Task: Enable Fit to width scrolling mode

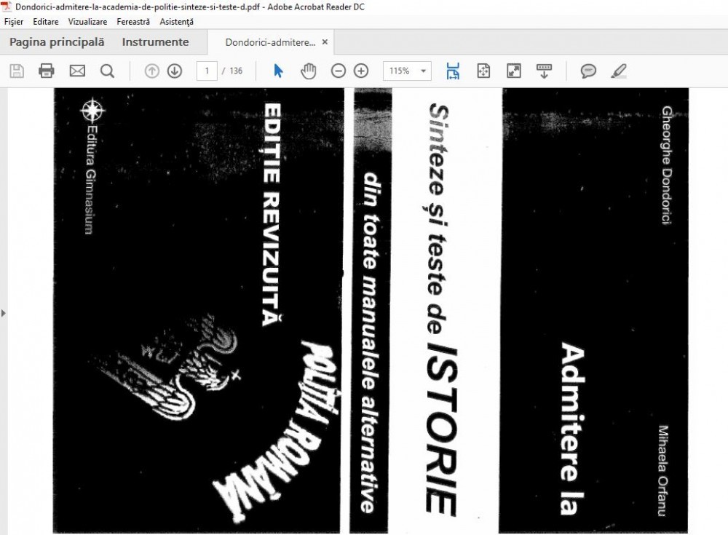Action: tap(453, 71)
